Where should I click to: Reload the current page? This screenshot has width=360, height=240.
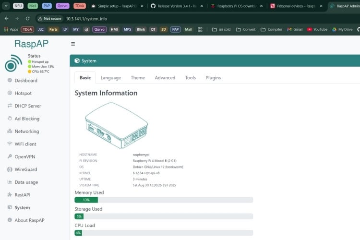[x=27, y=19]
